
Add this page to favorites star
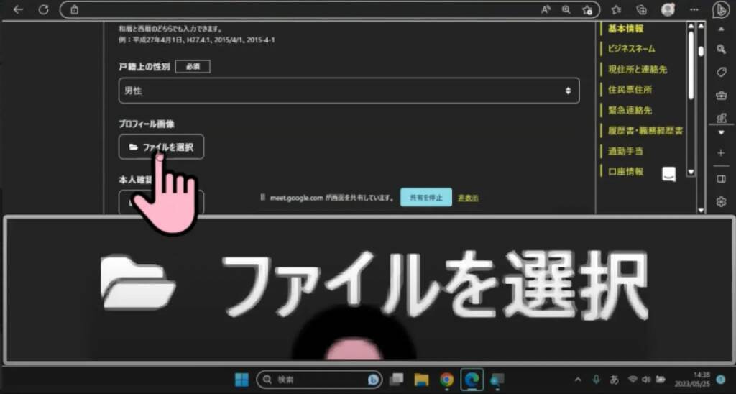point(587,9)
